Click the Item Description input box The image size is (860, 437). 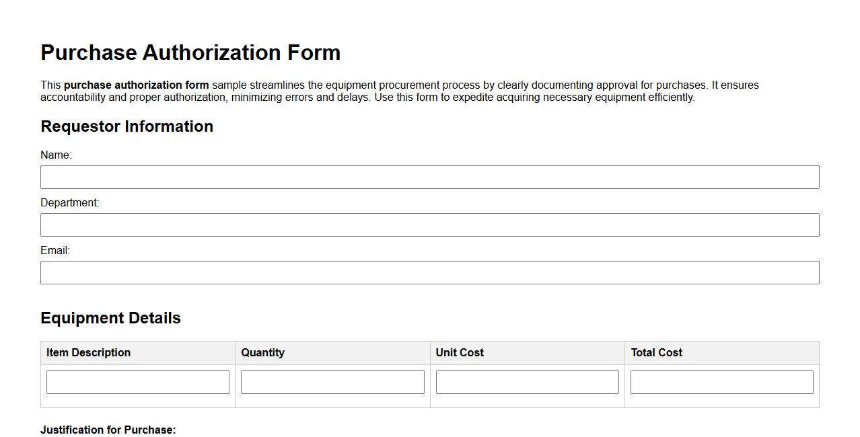137,381
